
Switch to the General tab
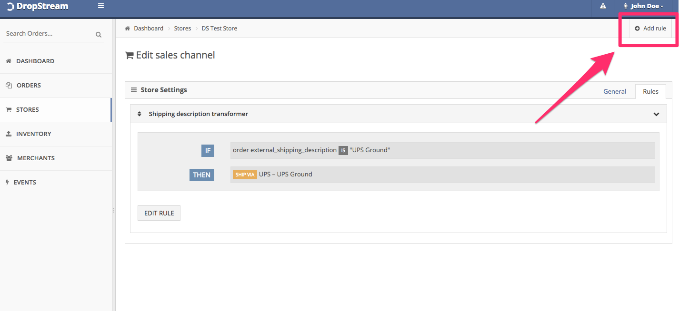615,92
